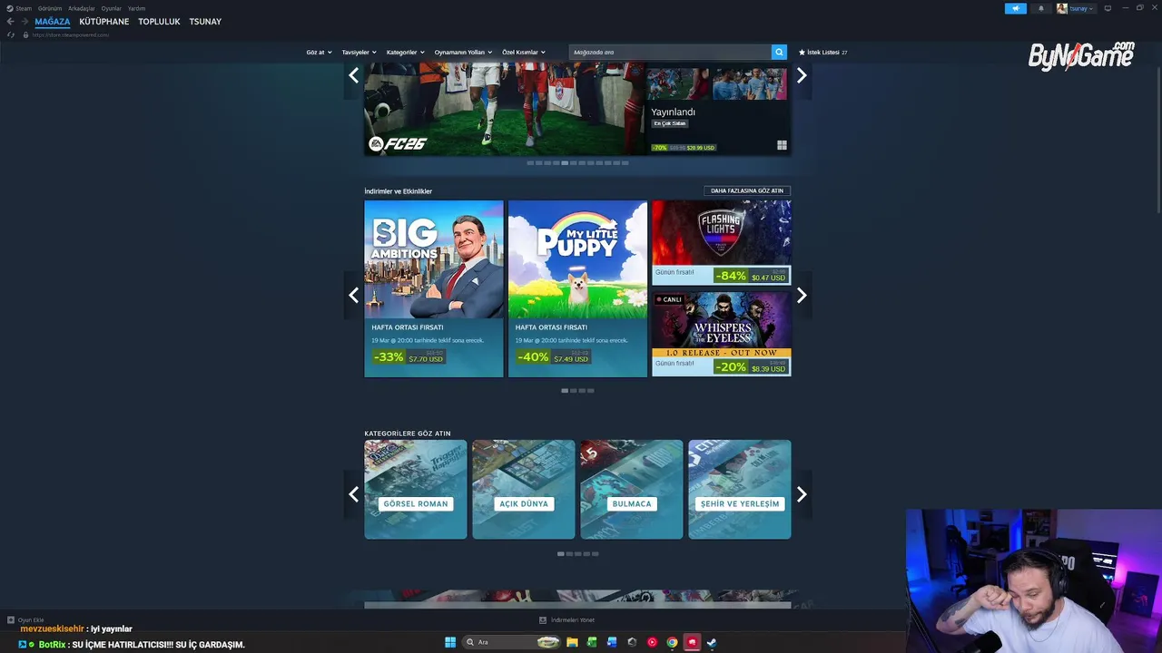Click the -33% $7.70 USD price tag
The width and height of the screenshot is (1162, 653).
(x=409, y=357)
